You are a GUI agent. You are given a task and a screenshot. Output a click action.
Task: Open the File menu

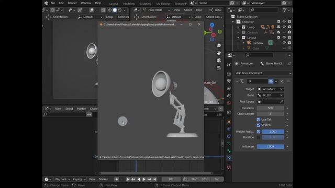coord(53,3)
